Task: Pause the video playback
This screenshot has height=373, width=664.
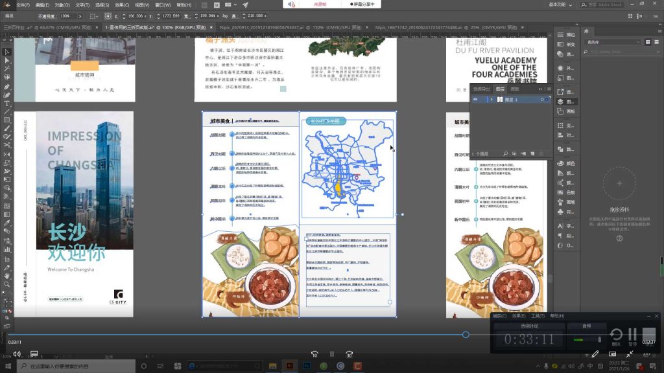Action: pos(331,354)
